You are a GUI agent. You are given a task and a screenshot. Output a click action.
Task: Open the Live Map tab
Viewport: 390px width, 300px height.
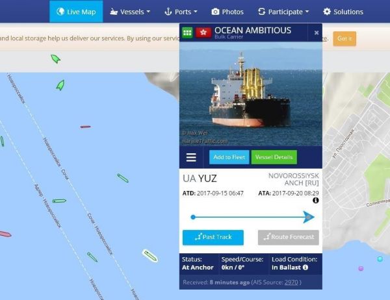[x=76, y=12]
